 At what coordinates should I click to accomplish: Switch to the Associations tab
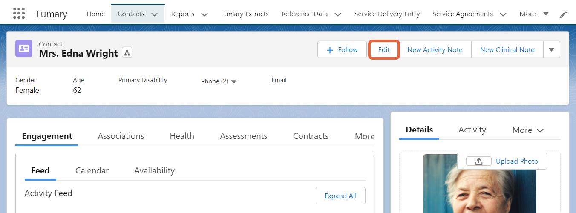coord(121,136)
